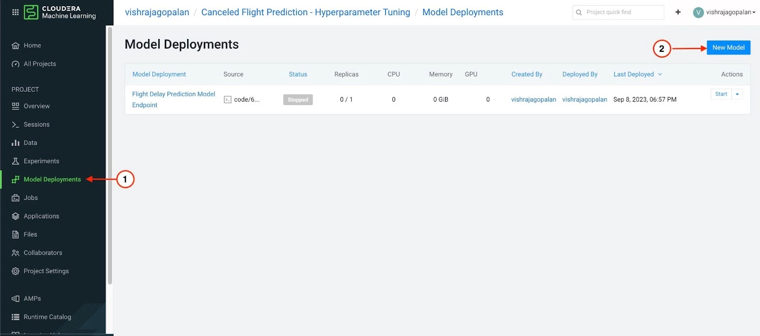Click the code/6... source file
This screenshot has width=760, height=336.
coord(242,100)
